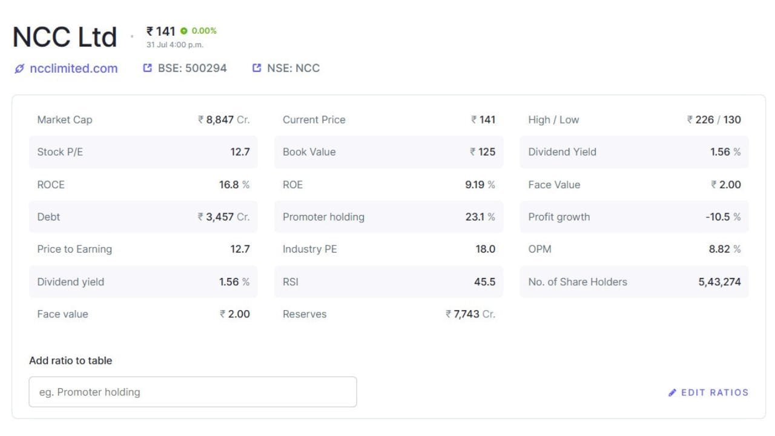Viewport: 775px width, 436px height.
Task: Select the No. of Share Holders row
Action: (x=634, y=282)
